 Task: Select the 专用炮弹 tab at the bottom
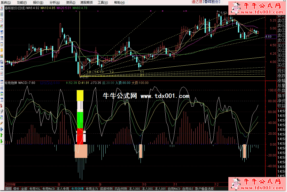tap(77, 189)
